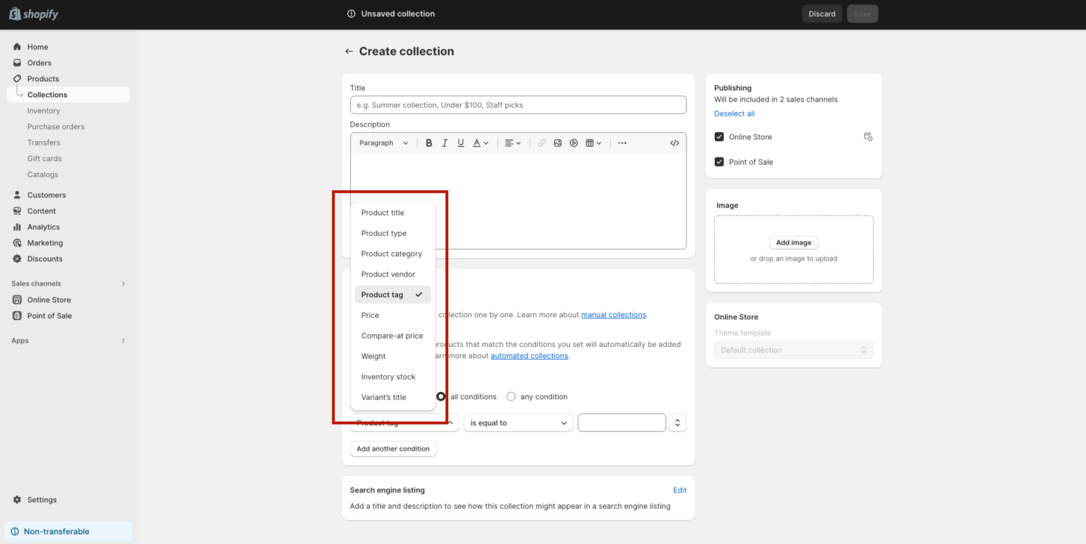Choose Product category from the list
The image size is (1086, 544).
point(392,254)
